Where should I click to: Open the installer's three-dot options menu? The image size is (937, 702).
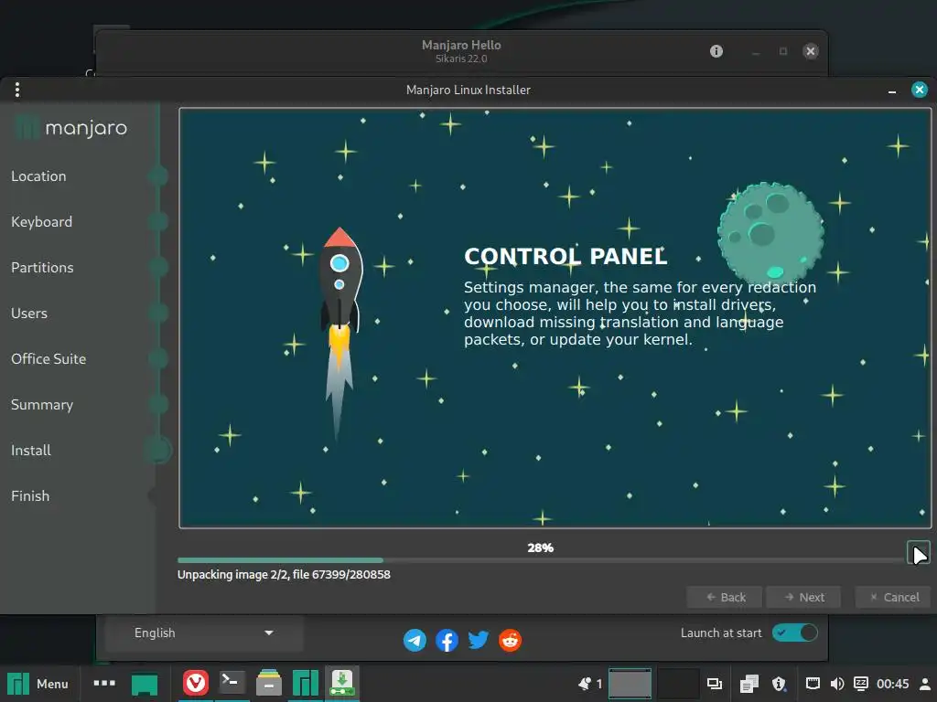coord(17,90)
